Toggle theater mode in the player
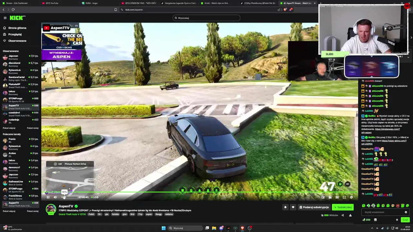 [x=337, y=197]
